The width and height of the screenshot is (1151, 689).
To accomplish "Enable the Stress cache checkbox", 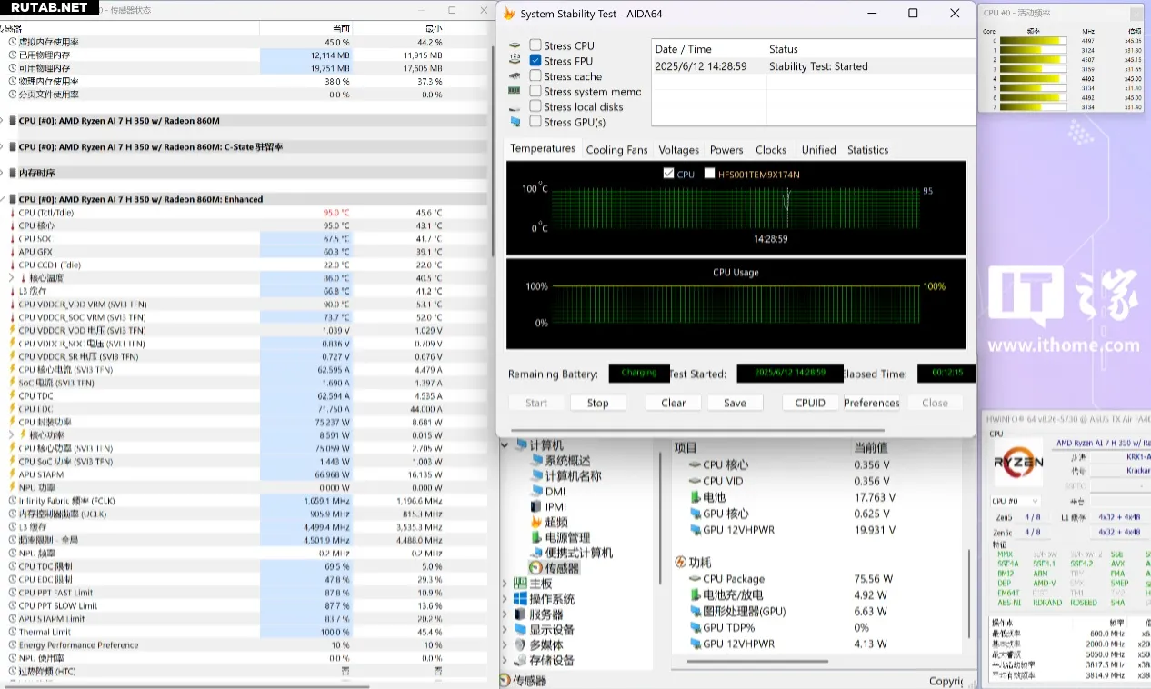I will [x=535, y=76].
